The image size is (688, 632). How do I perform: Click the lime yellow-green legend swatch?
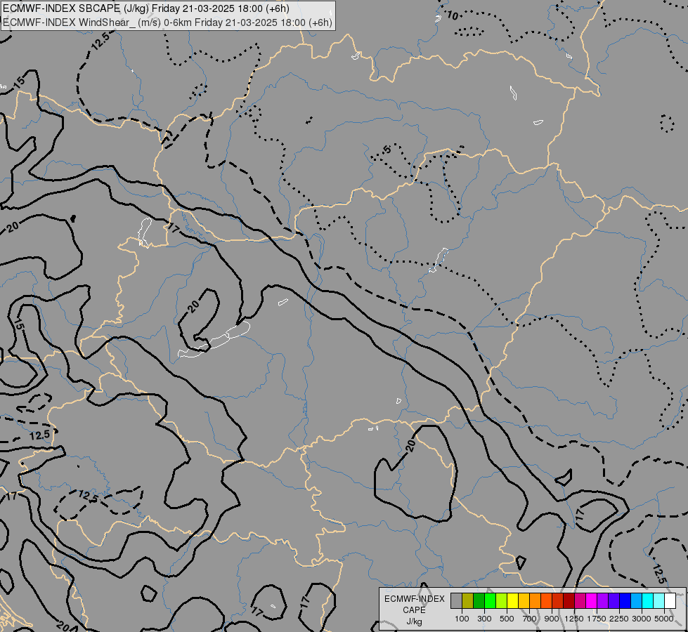click(x=502, y=600)
